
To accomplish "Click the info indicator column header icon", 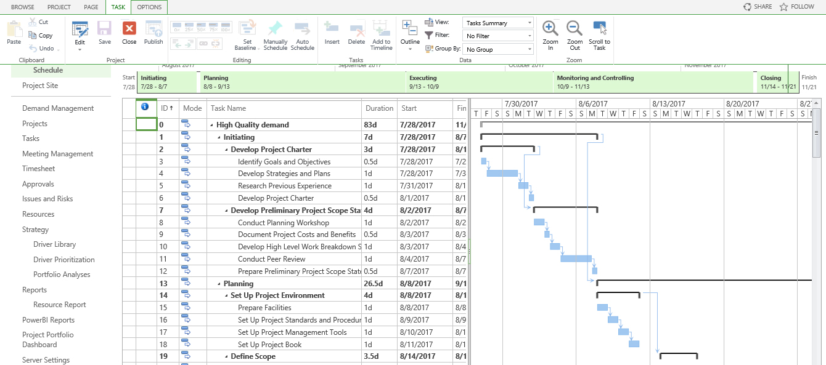I will coord(145,106).
